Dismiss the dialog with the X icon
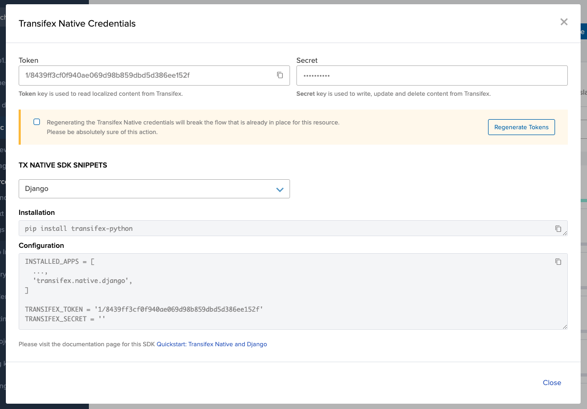 pos(564,22)
